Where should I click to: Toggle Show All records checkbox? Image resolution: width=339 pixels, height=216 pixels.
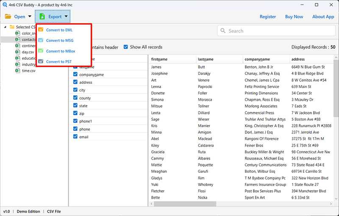pos(125,47)
